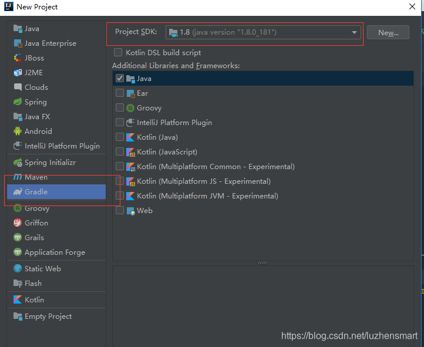Viewport: 424px width, 347px height.
Task: Click IntelliJ Platform Plugin icon in frameworks list
Action: (x=130, y=123)
